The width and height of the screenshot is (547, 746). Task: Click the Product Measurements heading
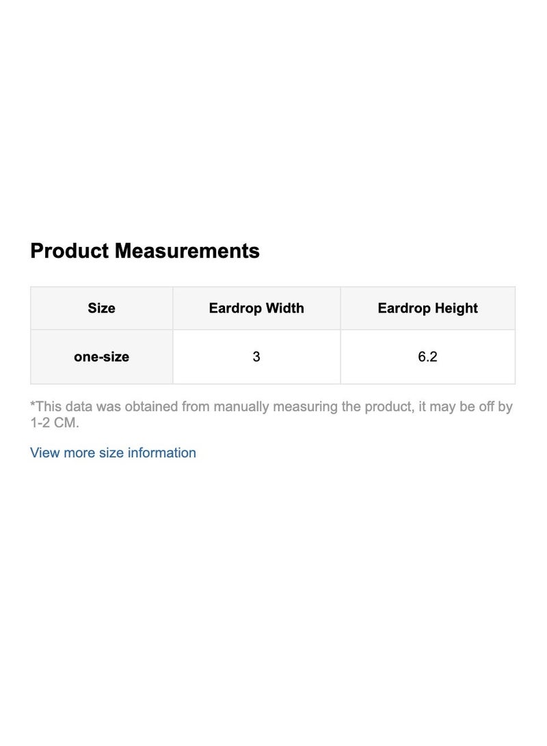(x=144, y=251)
